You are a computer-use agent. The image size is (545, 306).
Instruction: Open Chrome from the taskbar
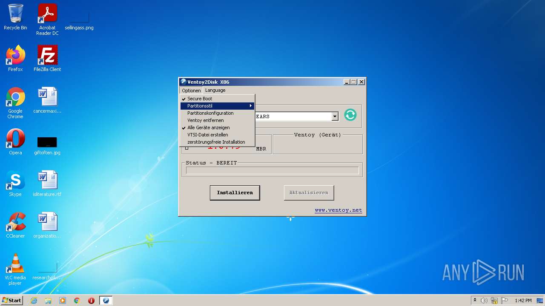(x=77, y=300)
